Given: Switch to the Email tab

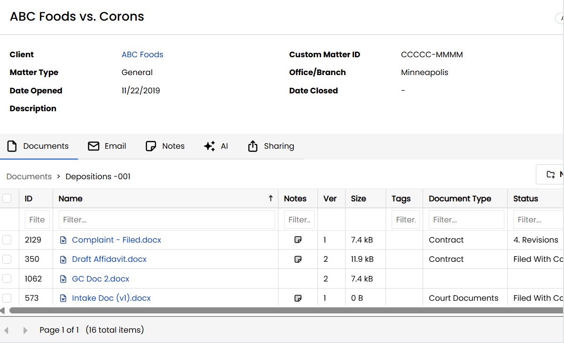Looking at the screenshot, I should (x=107, y=146).
